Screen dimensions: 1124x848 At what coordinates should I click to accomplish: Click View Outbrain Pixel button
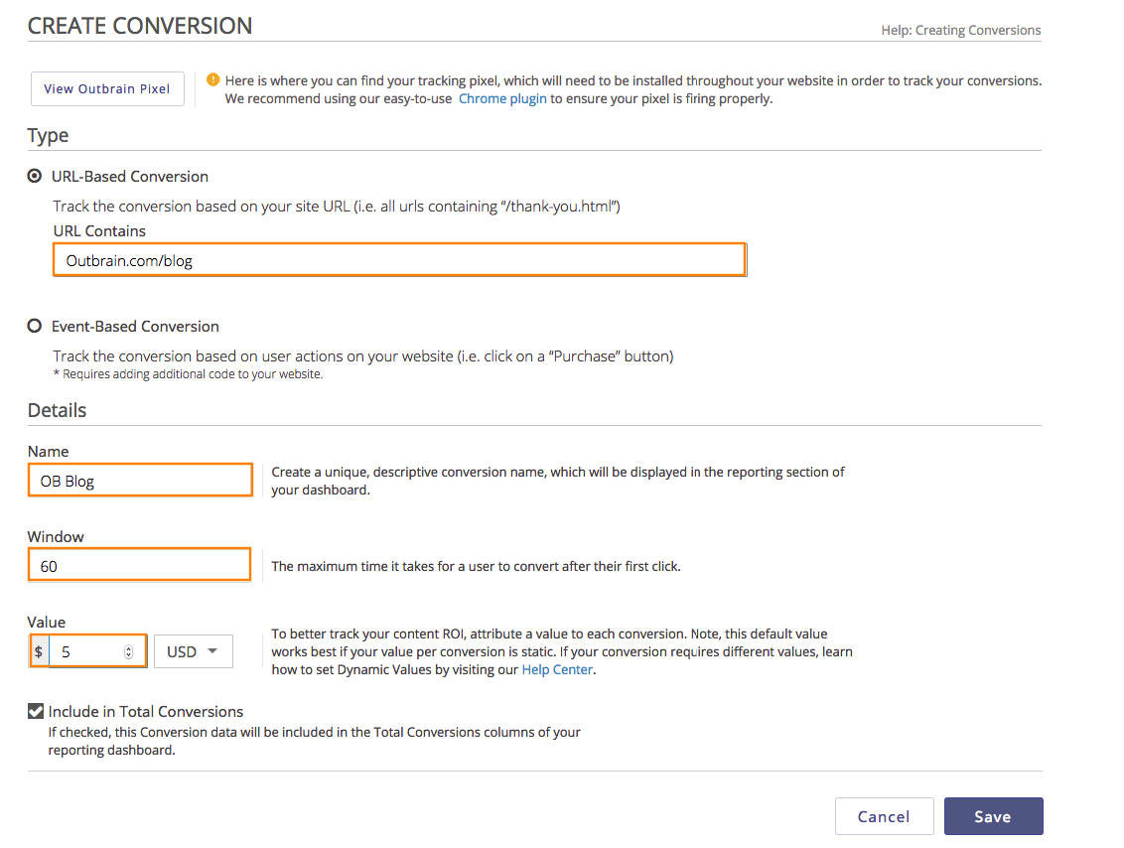pyautogui.click(x=107, y=88)
